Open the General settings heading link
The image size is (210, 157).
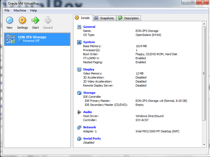coord(89,27)
